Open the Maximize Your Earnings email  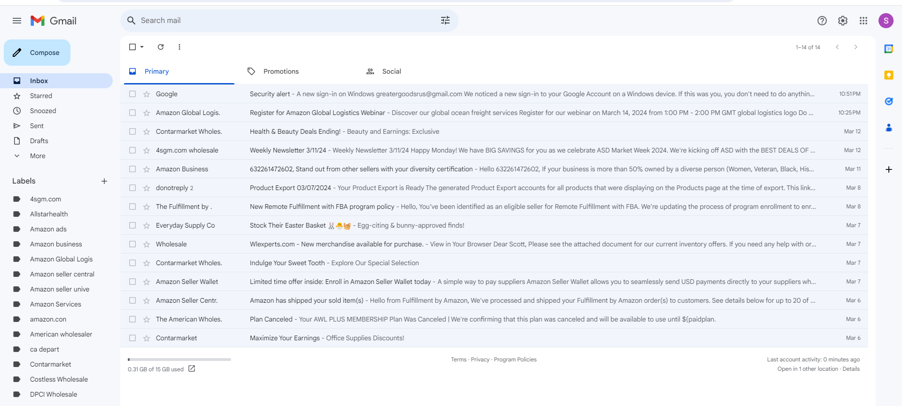click(x=494, y=338)
